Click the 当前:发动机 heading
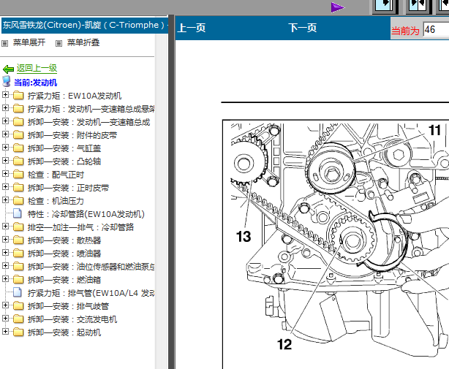Image resolution: width=449 pixels, height=369 pixels. [x=36, y=83]
